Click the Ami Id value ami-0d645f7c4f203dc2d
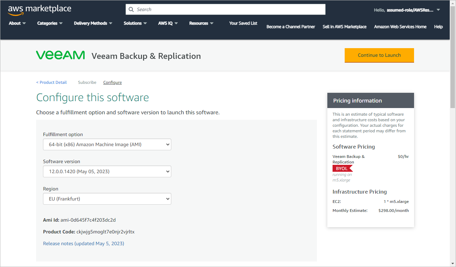This screenshot has height=267, width=456. point(88,220)
